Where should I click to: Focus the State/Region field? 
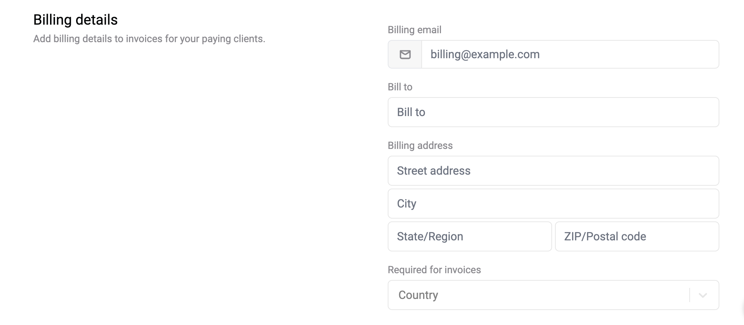click(470, 236)
